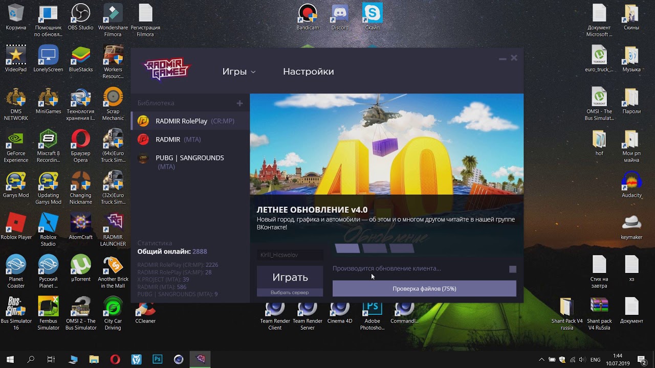The image size is (655, 368).
Task: Click the second banner slide indicator
Action: (375, 248)
